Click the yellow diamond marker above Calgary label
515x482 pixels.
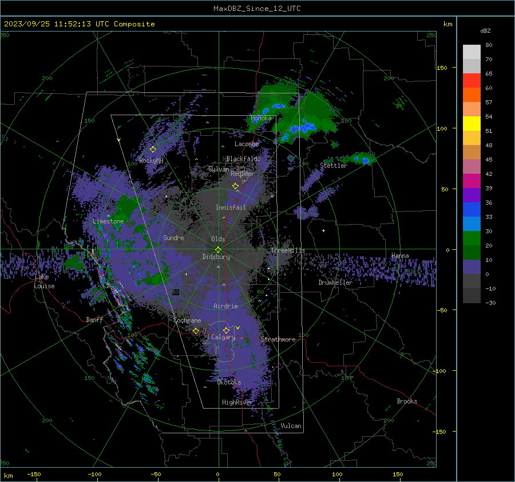[x=226, y=330]
